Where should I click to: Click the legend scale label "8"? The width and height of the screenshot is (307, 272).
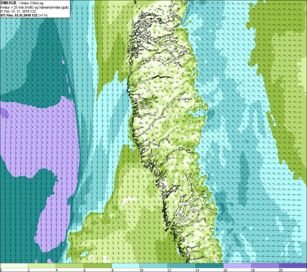(112, 270)
